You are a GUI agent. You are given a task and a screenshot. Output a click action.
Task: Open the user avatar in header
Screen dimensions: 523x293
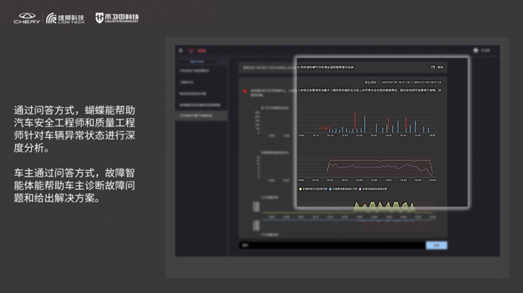coord(476,50)
